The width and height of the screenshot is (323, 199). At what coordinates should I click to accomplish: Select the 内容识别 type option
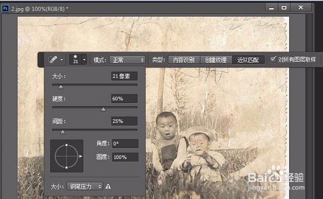coord(184,60)
